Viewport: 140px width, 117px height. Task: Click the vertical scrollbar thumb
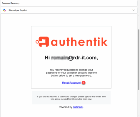tap(139, 59)
